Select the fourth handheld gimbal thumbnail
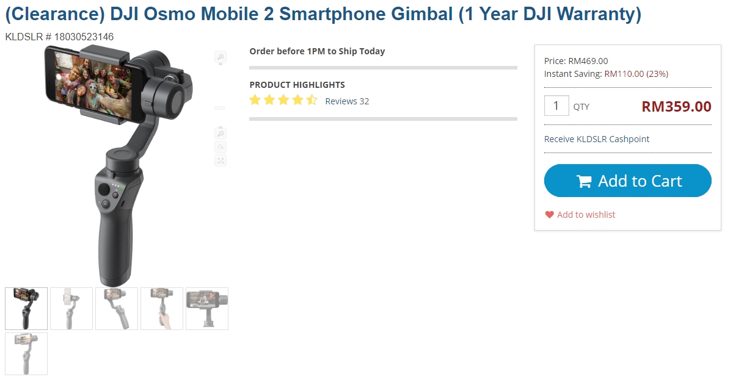736x377 pixels. pyautogui.click(x=162, y=309)
